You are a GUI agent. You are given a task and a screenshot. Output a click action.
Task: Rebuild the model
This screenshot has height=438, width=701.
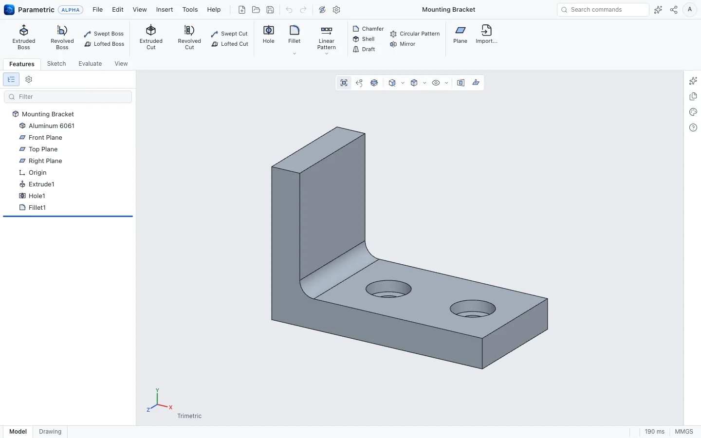[322, 10]
